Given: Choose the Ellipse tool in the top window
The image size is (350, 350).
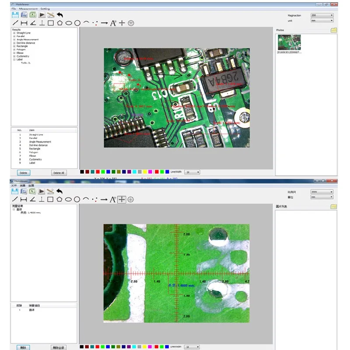Looking at the screenshot, I should pos(69,23).
